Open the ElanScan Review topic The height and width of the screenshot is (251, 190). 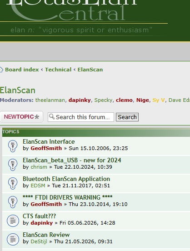pyautogui.click(x=46, y=235)
